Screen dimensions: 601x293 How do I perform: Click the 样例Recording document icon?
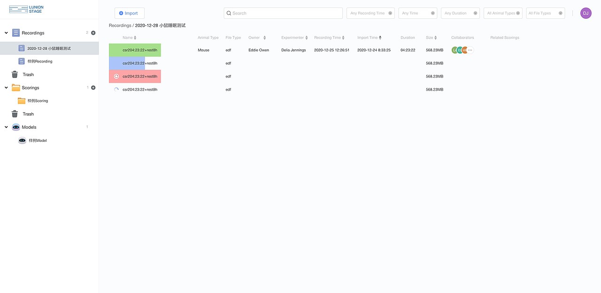(x=22, y=62)
